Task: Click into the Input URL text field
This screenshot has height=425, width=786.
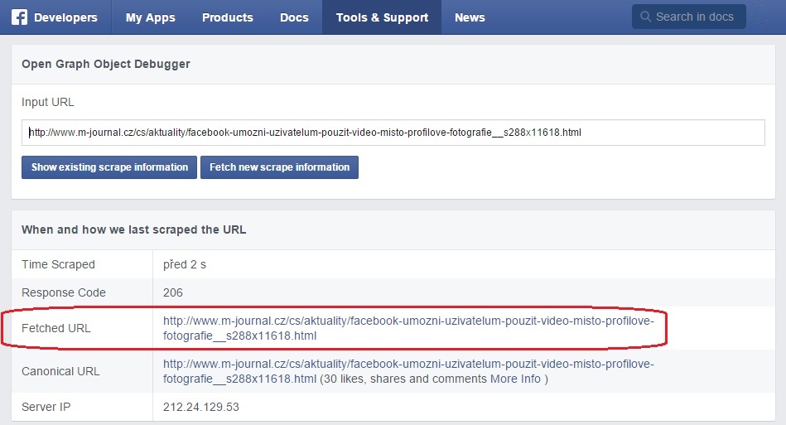Action: tap(393, 133)
